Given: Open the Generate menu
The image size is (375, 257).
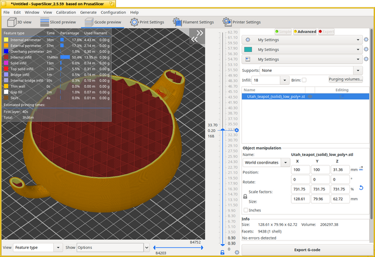Looking at the screenshot, I should 88,12.
